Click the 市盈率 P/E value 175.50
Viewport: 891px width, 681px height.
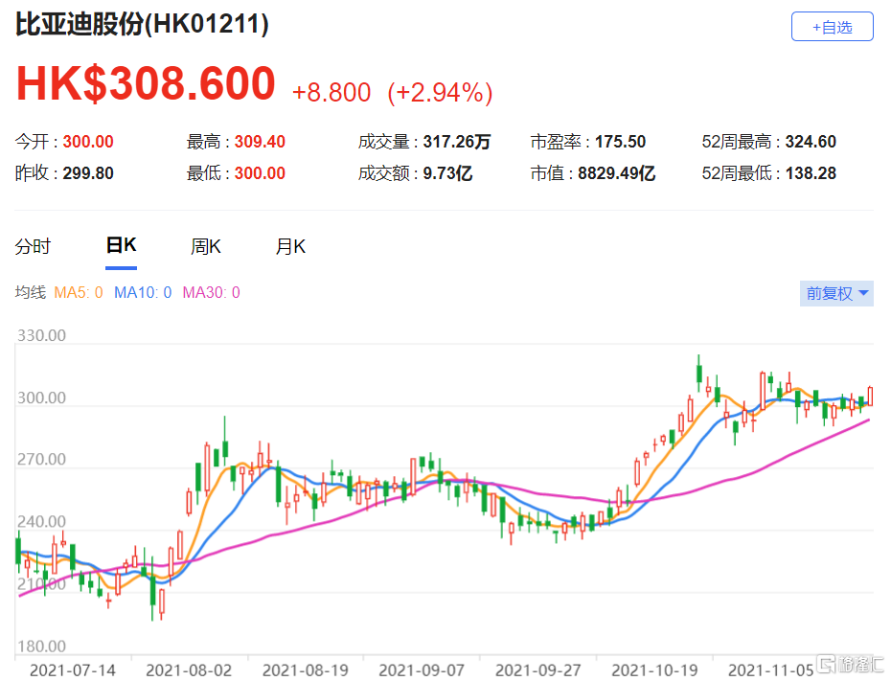[x=621, y=142]
